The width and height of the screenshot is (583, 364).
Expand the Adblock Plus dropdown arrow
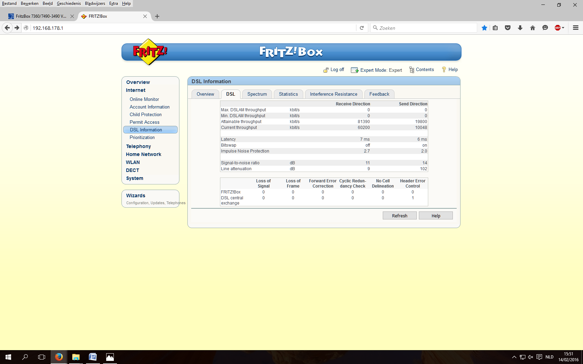coord(563,28)
